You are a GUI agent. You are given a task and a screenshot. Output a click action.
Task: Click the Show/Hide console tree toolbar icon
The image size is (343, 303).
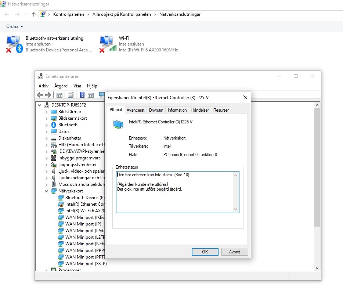tap(59, 95)
